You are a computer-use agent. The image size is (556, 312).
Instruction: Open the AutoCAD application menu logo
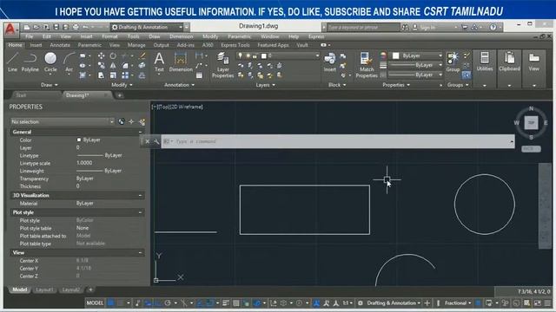pyautogui.click(x=10, y=29)
